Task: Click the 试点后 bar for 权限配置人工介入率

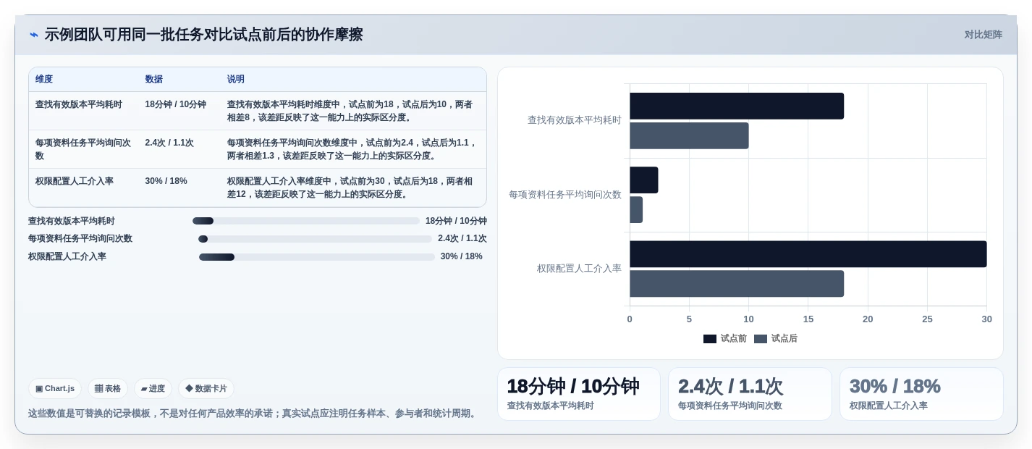Action: 737,284
